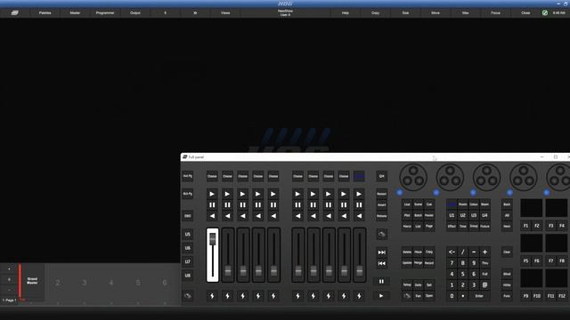Click the Next key under the All key
570x320 pixels.
[507, 227]
